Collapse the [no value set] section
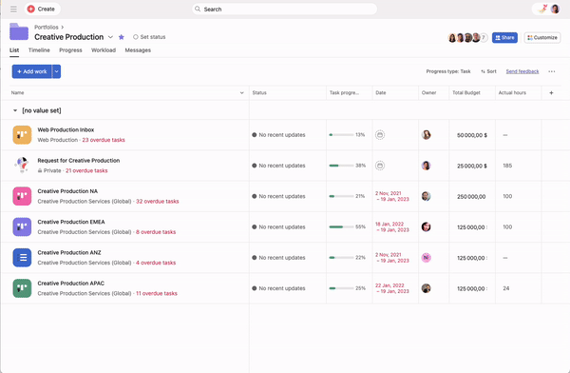Screen dimensions: 570x373 click(15, 110)
